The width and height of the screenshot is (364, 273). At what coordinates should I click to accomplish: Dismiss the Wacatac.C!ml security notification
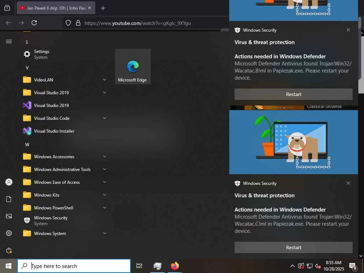(348, 183)
